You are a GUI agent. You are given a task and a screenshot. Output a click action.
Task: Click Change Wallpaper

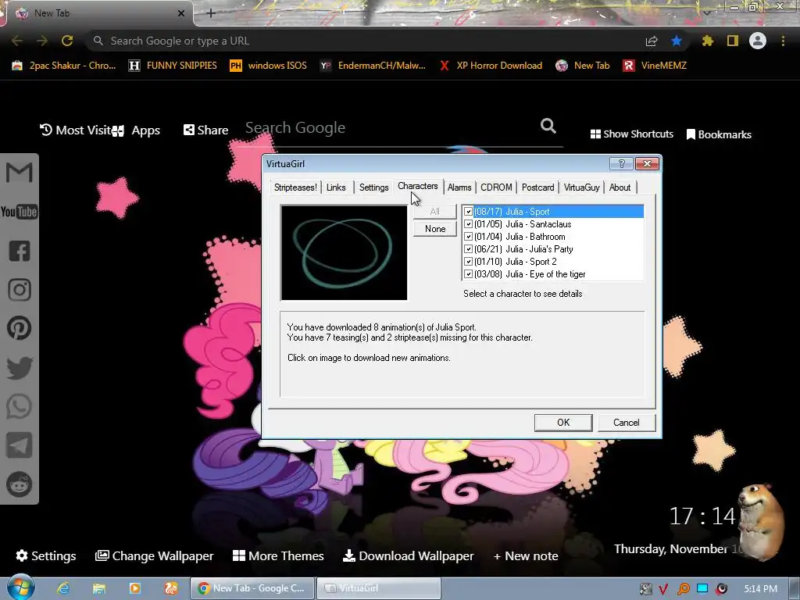pos(154,555)
